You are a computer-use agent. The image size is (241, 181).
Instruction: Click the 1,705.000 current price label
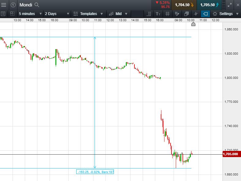pos(232,154)
